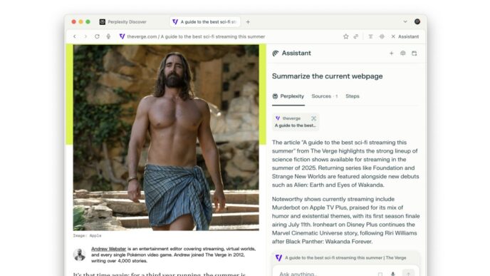
Task: Expand the theverge source card icon
Action: click(x=313, y=118)
